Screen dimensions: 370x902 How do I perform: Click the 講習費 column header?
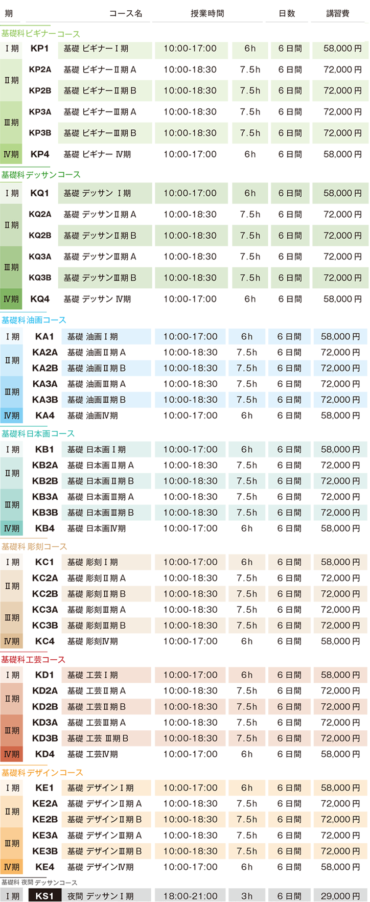coord(338,14)
